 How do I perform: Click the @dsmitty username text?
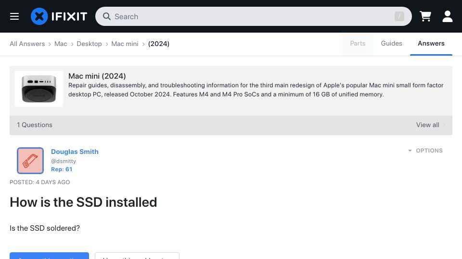(x=64, y=161)
